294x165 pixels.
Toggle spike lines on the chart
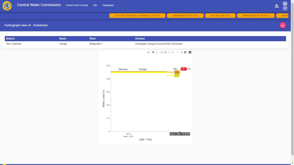(177, 52)
